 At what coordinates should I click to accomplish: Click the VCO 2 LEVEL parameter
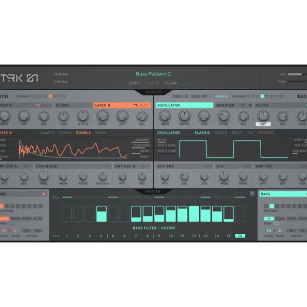[167, 145]
